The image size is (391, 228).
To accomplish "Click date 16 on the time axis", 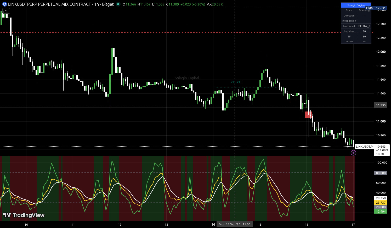I will pos(307,224).
